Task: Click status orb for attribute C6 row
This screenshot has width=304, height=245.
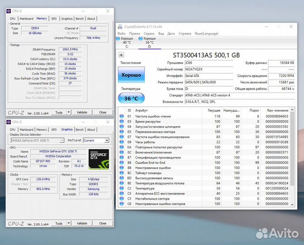Action: (121, 204)
